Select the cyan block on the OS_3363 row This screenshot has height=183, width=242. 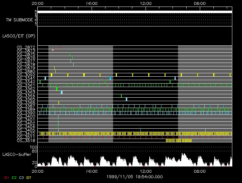(62, 92)
